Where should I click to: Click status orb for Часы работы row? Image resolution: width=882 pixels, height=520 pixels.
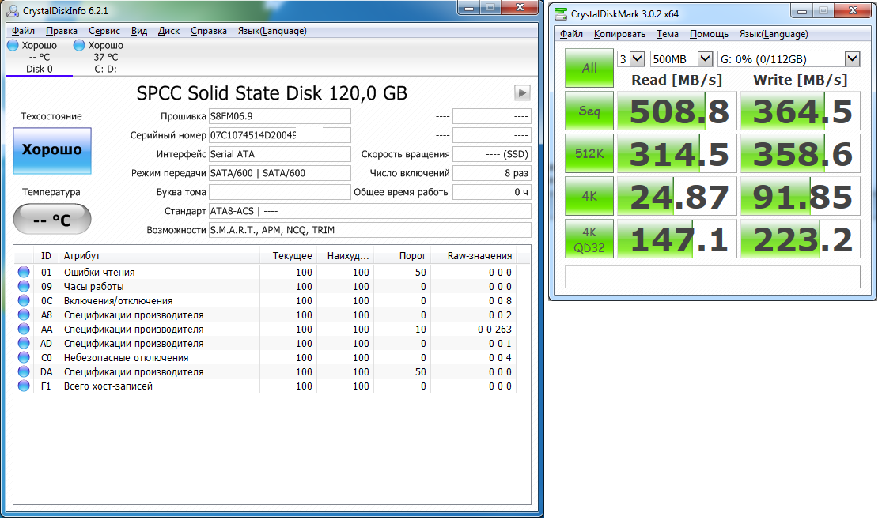point(24,287)
